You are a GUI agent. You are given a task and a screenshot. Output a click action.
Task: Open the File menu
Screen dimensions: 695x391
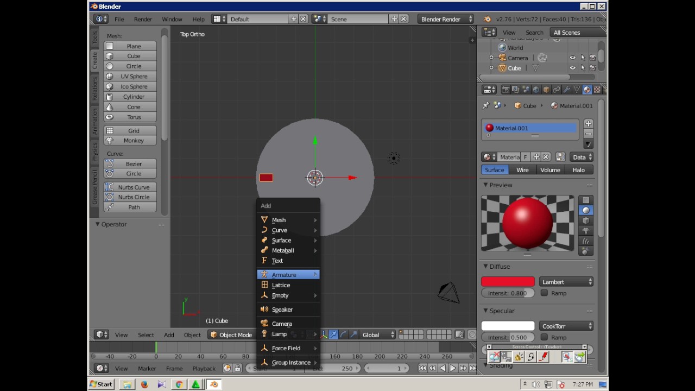(x=119, y=19)
